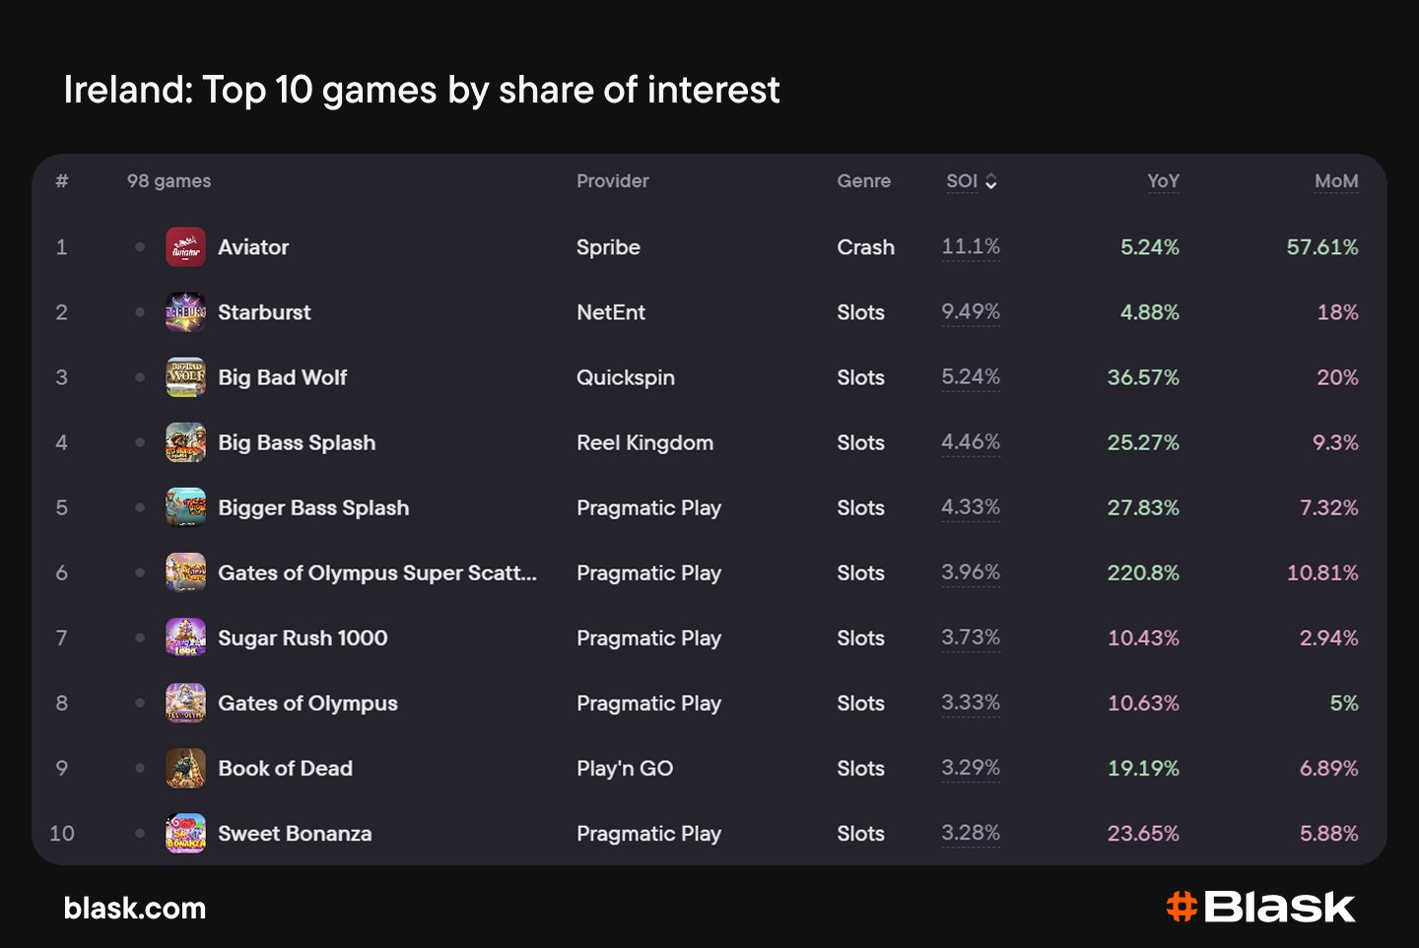Click the MoM column header
1419x948 pixels.
[x=1336, y=181]
